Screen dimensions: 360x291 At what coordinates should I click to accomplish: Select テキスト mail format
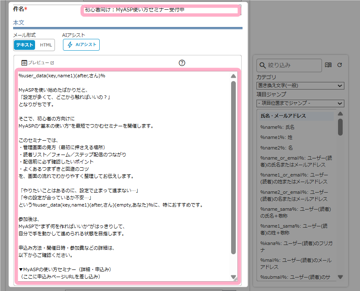25,45
